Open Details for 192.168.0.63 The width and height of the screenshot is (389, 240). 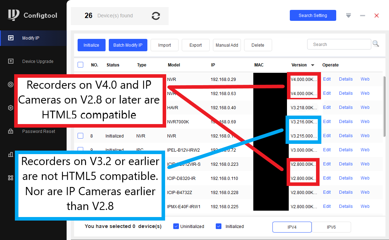tap(346, 93)
